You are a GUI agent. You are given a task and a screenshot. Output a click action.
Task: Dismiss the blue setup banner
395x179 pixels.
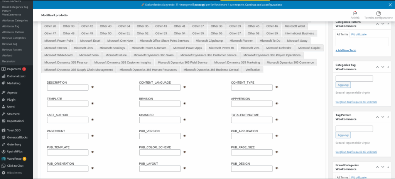[390, 5]
